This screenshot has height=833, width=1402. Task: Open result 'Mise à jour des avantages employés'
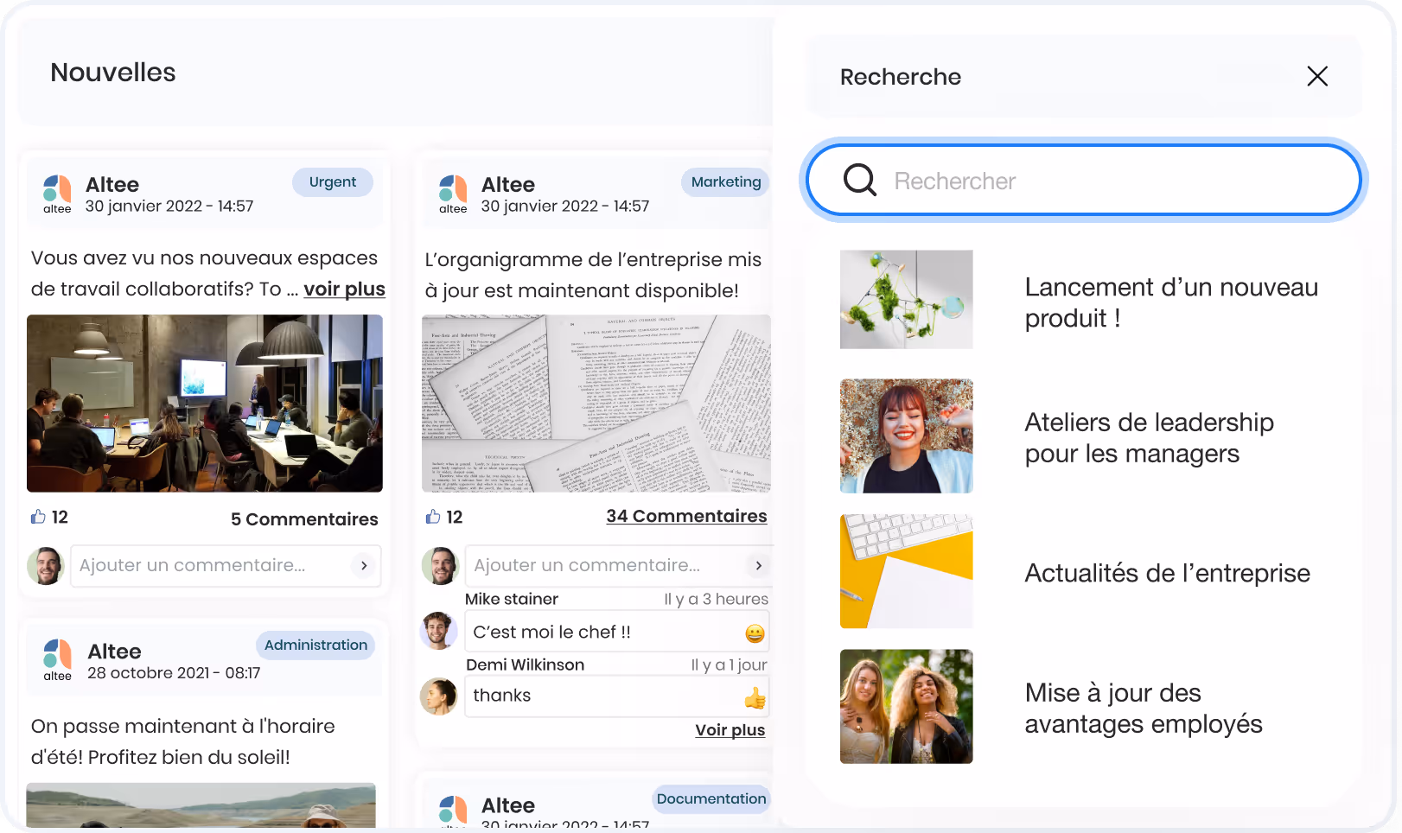point(1144,709)
